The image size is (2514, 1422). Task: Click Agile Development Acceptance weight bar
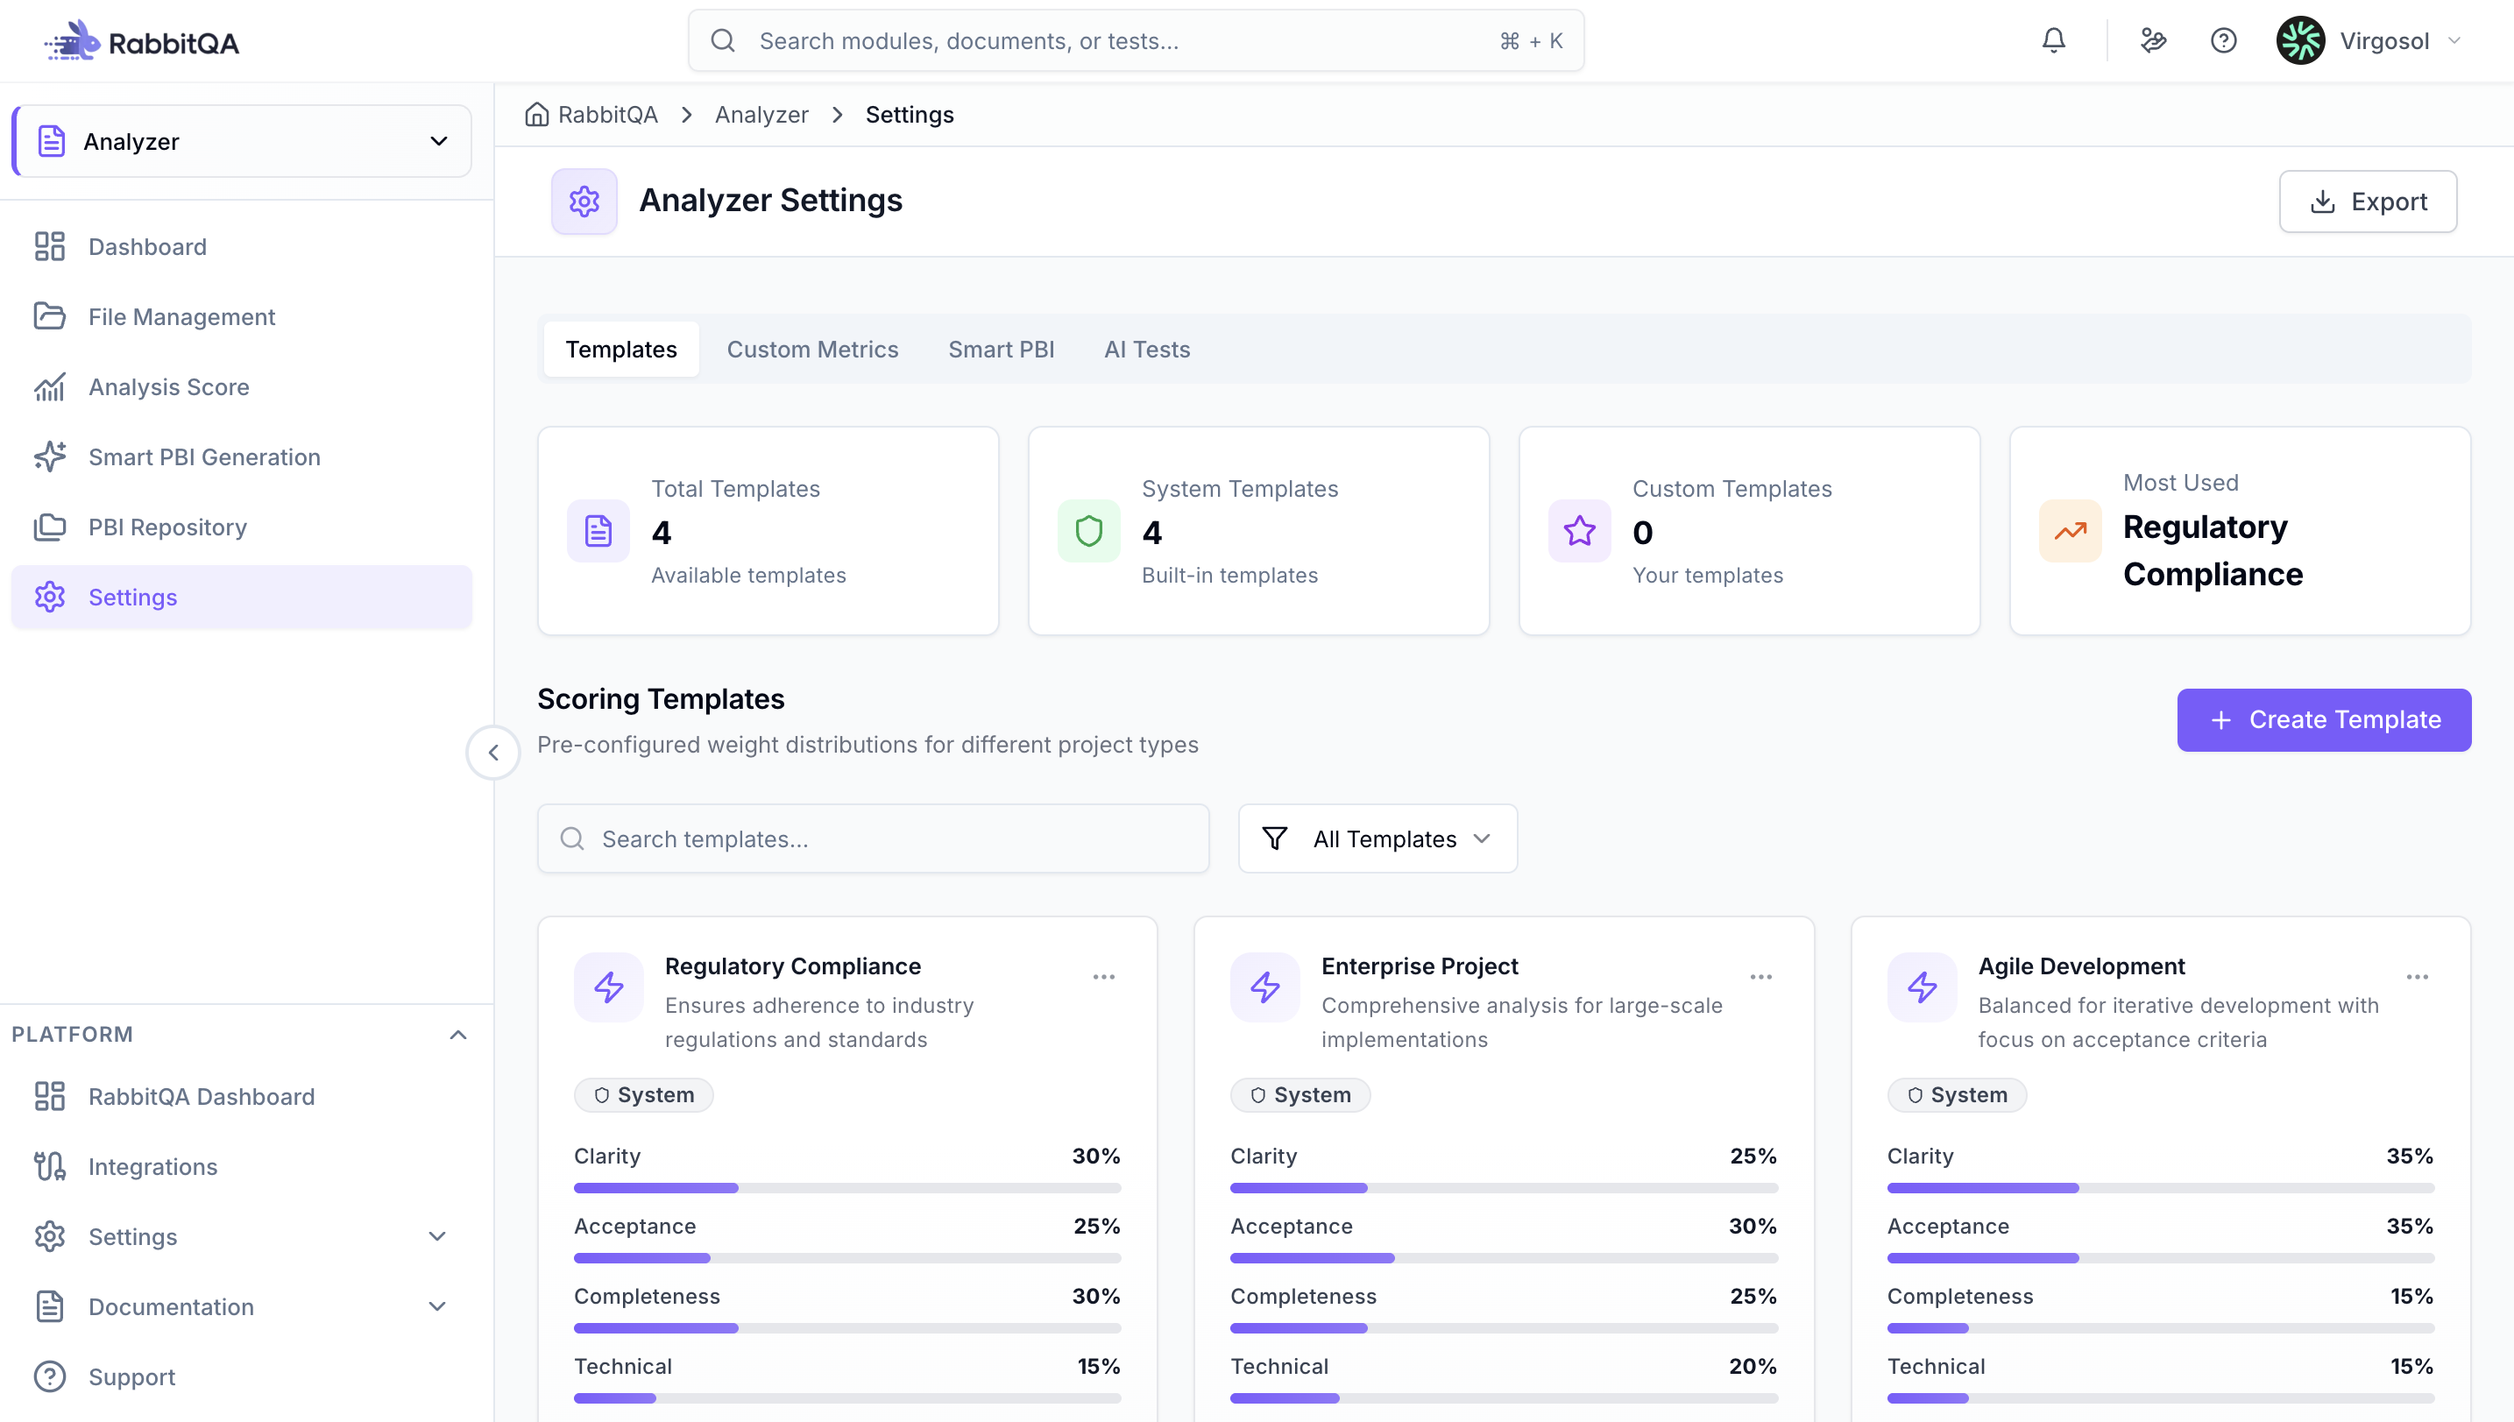point(2159,1258)
